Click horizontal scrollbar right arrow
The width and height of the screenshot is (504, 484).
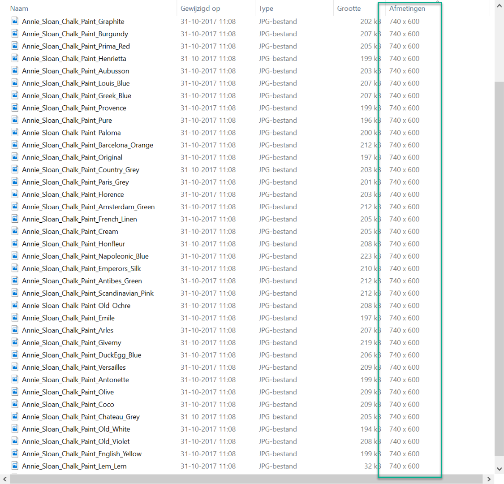(489, 479)
